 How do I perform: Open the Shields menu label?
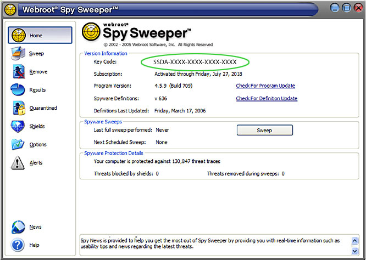click(x=37, y=126)
